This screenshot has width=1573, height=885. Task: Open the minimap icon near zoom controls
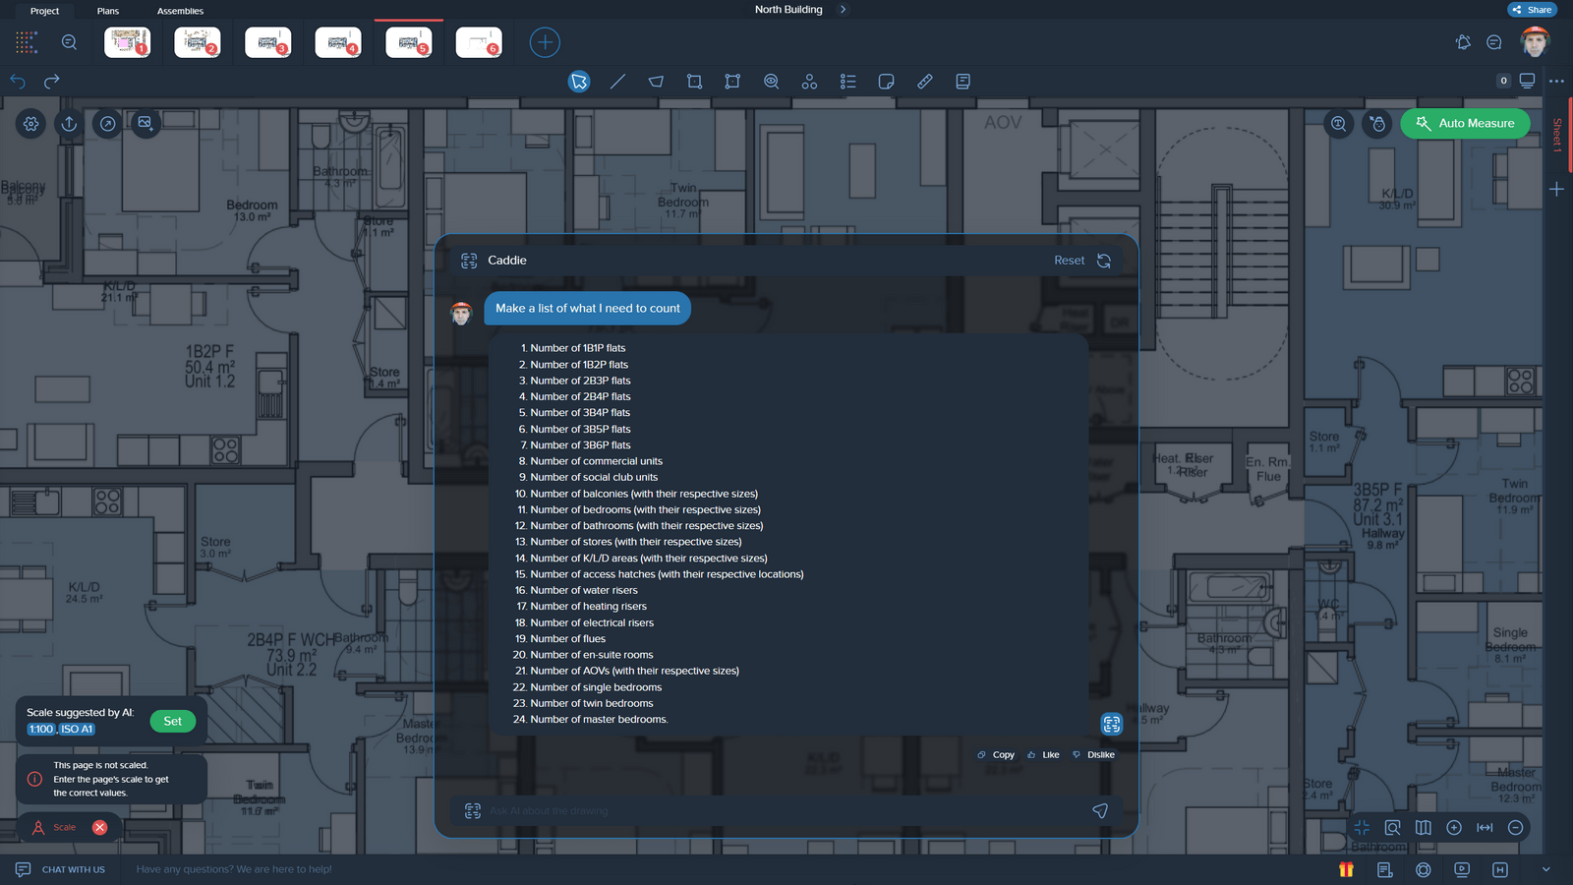1423,827
